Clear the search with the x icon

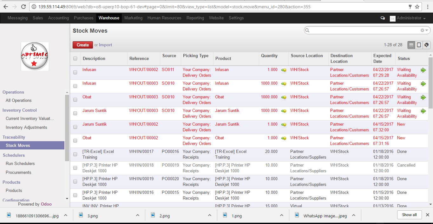click(x=422, y=30)
